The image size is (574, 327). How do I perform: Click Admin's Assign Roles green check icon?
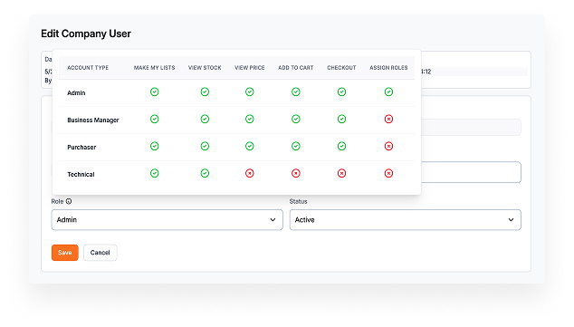[x=388, y=91]
